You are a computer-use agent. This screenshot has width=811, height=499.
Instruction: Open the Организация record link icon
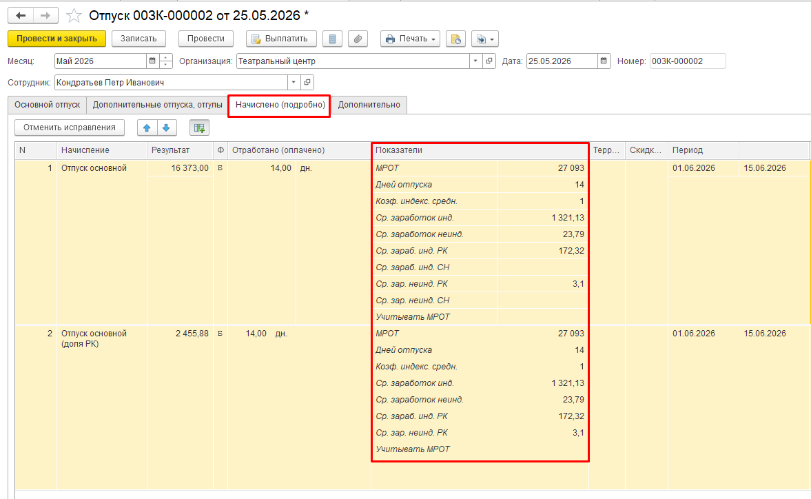[489, 61]
